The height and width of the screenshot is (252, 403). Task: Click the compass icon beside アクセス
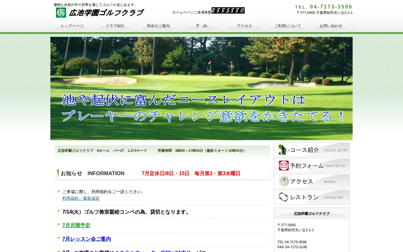(284, 181)
